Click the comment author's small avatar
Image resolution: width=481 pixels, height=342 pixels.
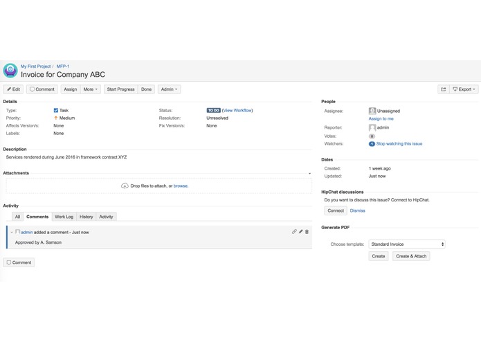click(x=17, y=232)
